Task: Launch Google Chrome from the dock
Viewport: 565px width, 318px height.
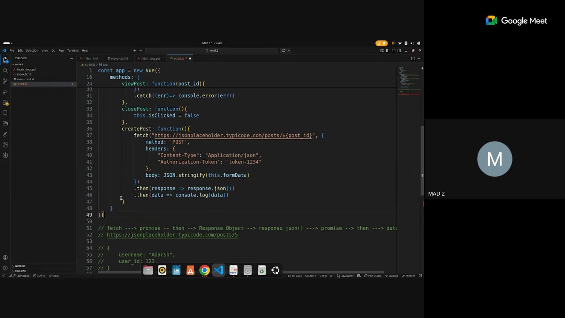Action: click(204, 270)
